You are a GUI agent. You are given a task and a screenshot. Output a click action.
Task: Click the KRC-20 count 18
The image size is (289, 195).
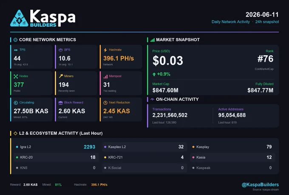click(x=93, y=157)
